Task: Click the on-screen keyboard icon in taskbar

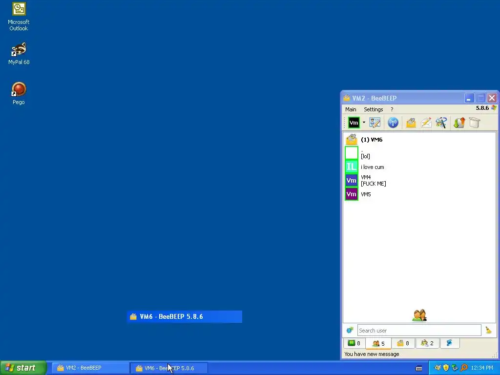Action: coord(419,368)
